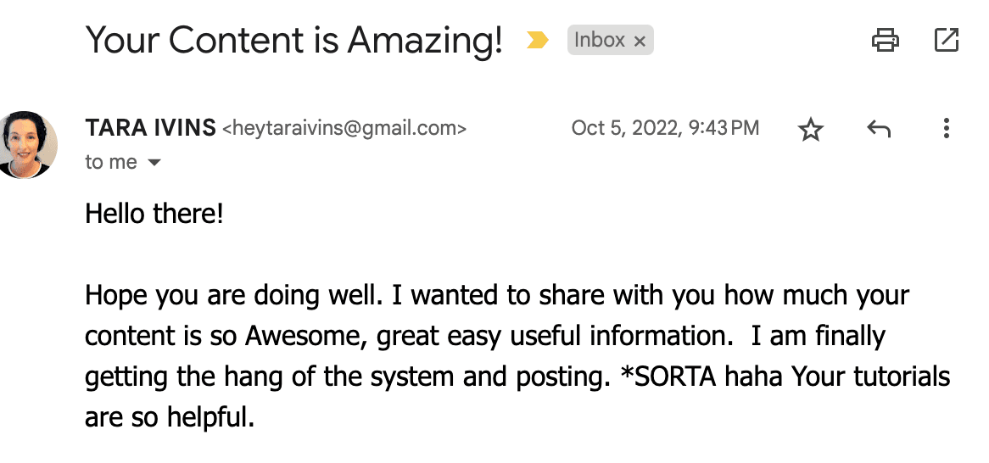Expand recipient details arrow beside "to me"
This screenshot has width=989, height=463.
tap(154, 162)
